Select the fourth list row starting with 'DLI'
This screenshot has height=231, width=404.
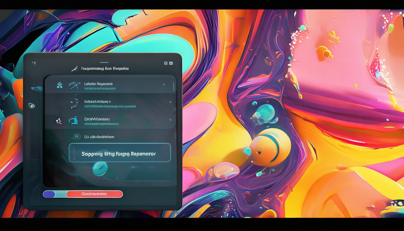click(99, 137)
